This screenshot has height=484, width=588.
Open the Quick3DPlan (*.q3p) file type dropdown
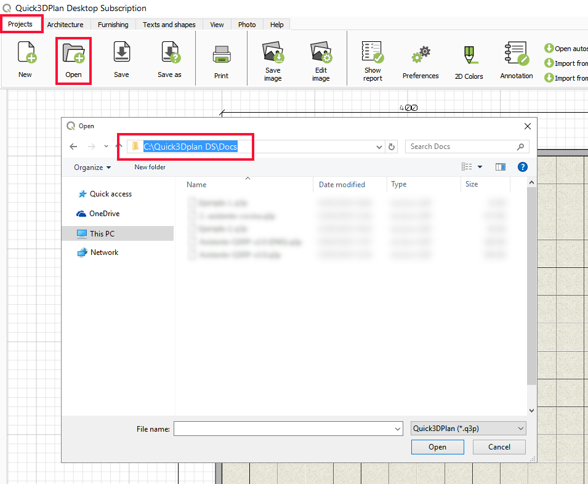click(x=469, y=428)
